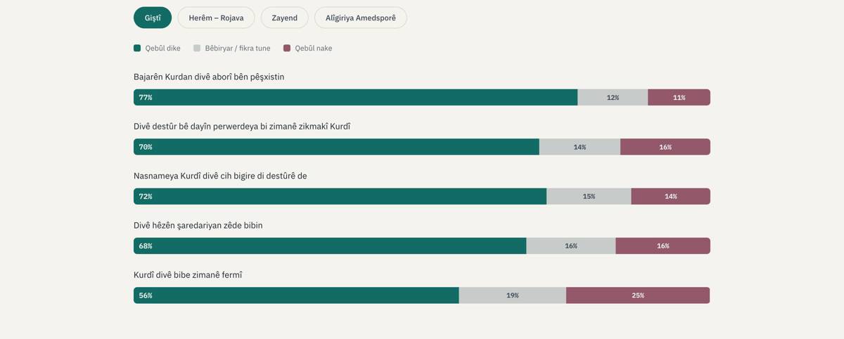The width and height of the screenshot is (844, 339).
Task: Click the 70% bar for Kurdish education
Action: 336,147
